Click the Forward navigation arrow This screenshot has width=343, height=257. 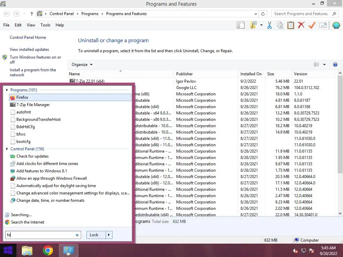[16, 14]
